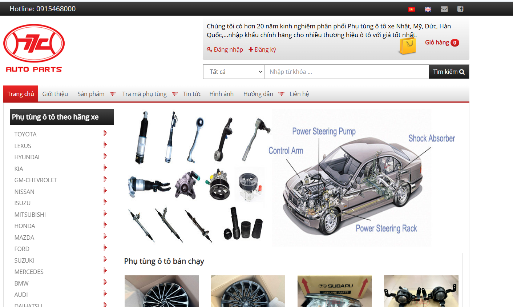The width and height of the screenshot is (513, 307).
Task: Select the BMW brand link
Action: [x=21, y=283]
